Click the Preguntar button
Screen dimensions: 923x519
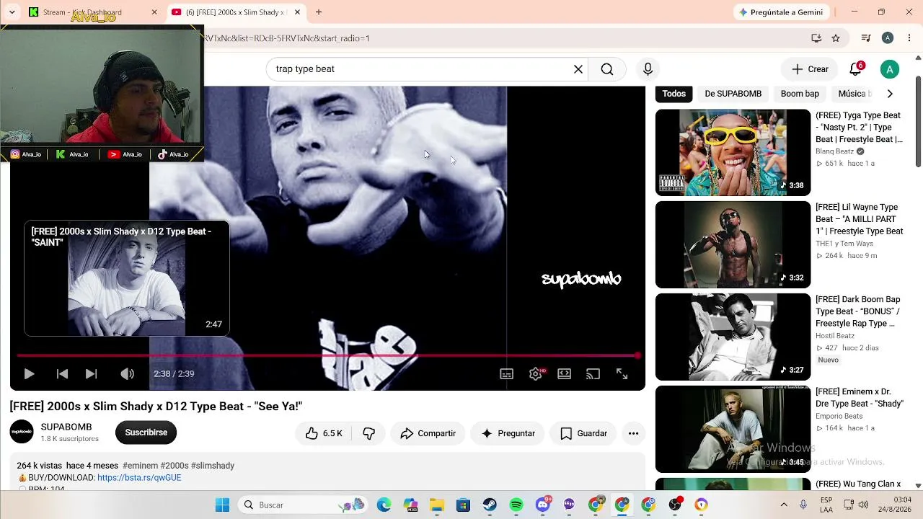point(508,433)
